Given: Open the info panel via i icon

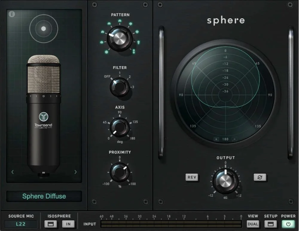Looking at the screenshot, I should 12,14.
